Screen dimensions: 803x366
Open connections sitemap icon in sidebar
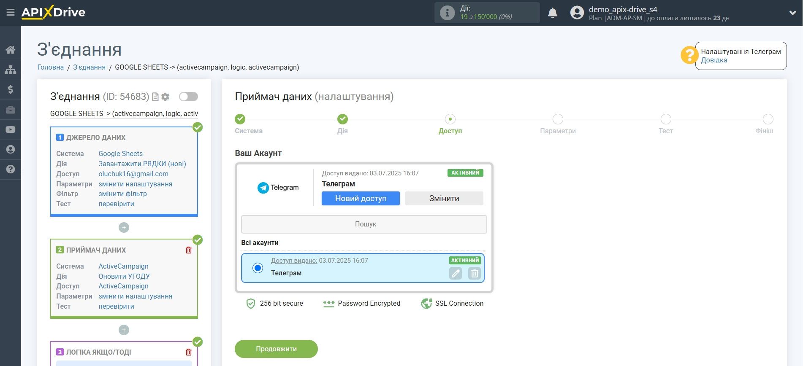[11, 70]
